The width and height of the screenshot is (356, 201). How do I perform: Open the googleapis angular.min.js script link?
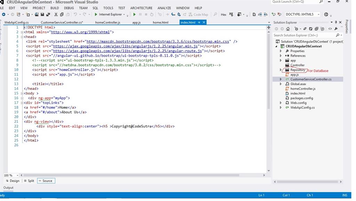tap(126, 46)
